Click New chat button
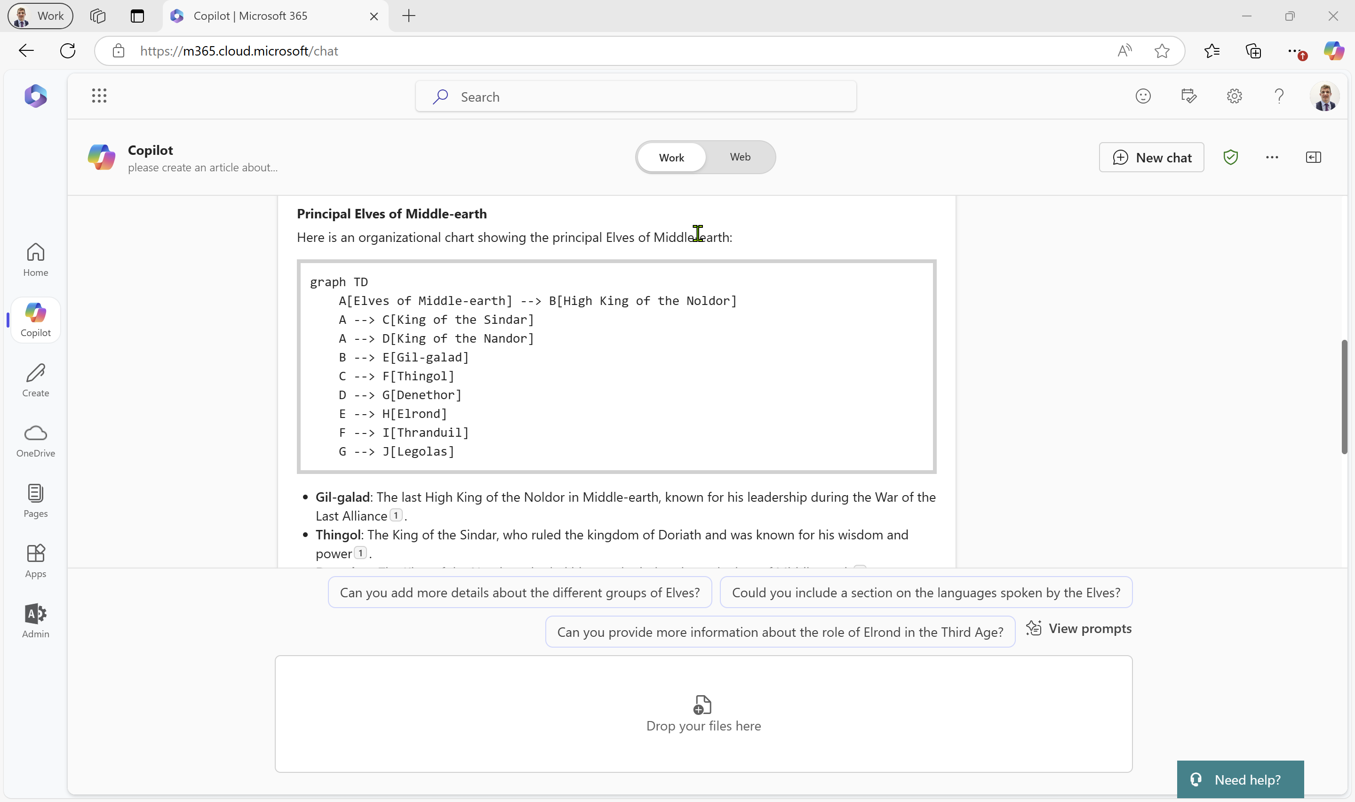This screenshot has width=1355, height=802. (x=1153, y=157)
